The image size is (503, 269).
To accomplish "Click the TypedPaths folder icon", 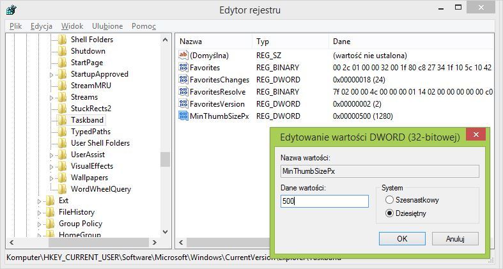I will 62,132.
